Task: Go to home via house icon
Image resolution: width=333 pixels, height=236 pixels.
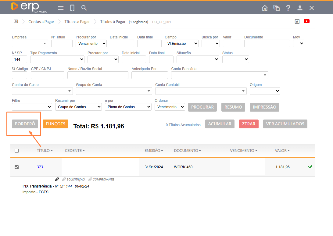Action: coord(265,8)
